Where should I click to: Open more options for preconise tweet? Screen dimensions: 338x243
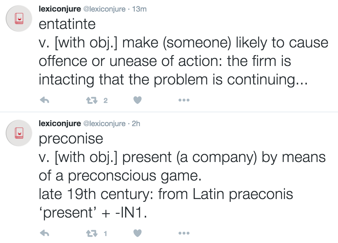coord(184,233)
